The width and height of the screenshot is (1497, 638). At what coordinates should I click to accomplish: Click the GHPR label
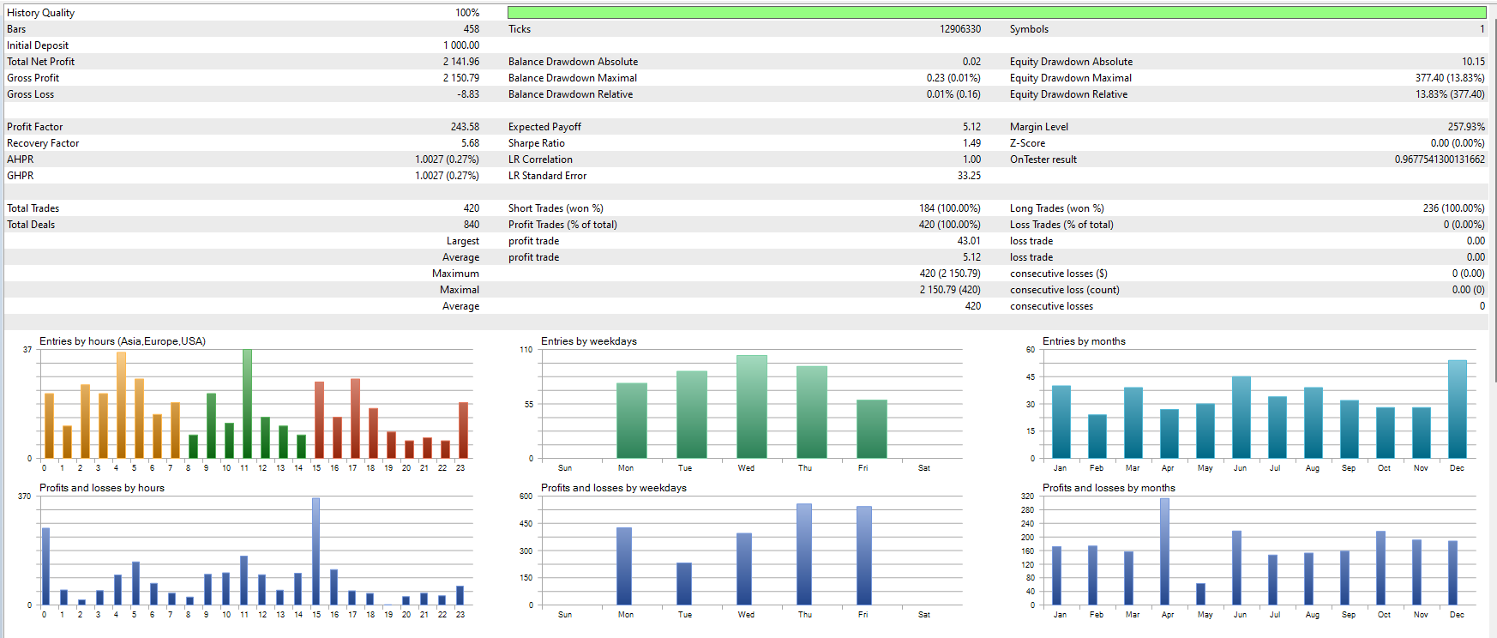tap(21, 176)
